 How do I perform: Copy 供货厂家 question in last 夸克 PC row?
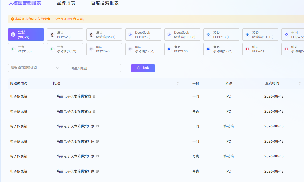[x=98, y=171]
